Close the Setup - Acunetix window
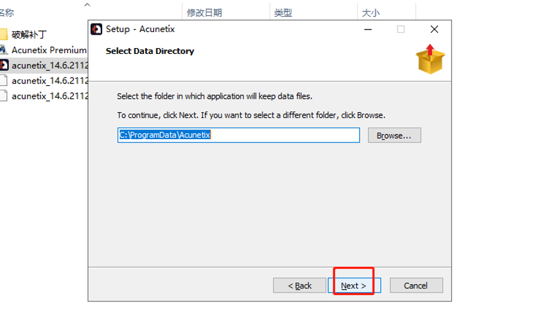The height and width of the screenshot is (322, 533). (434, 30)
